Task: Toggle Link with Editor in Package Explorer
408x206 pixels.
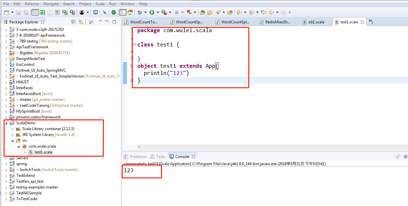Action: [80, 22]
